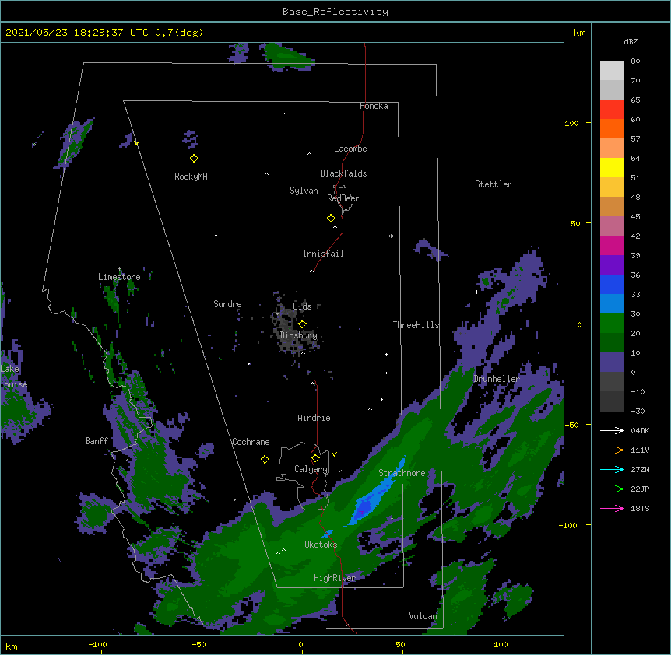Click the Drumheller label
This screenshot has height=655, width=671.
pos(497,379)
